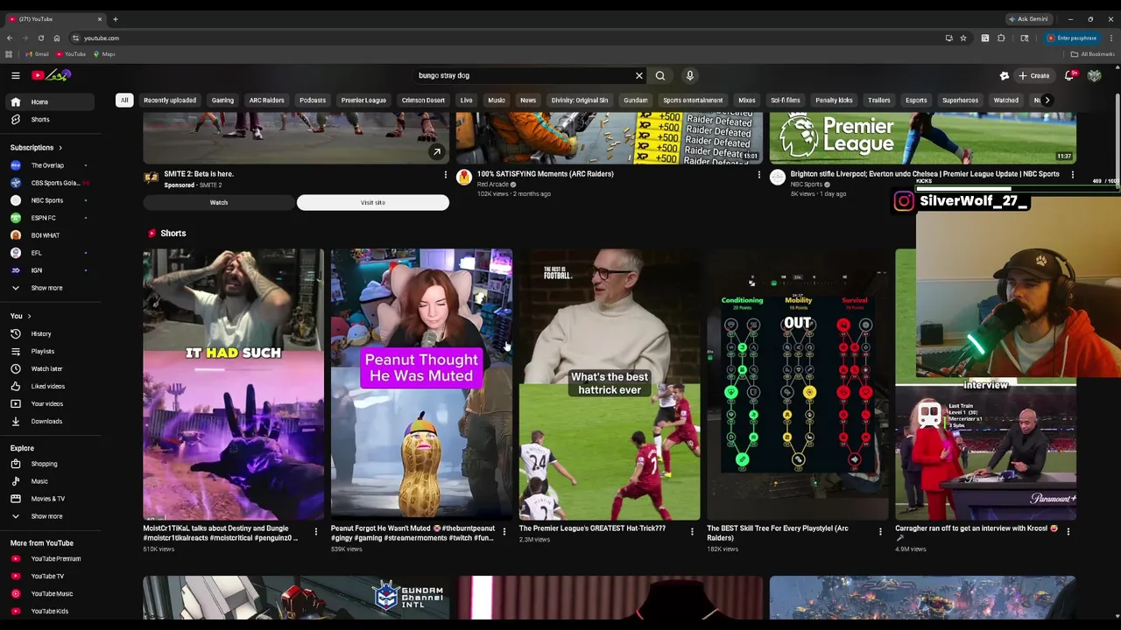Select the ARC Raiders chip
This screenshot has width=1121, height=630.
point(266,100)
